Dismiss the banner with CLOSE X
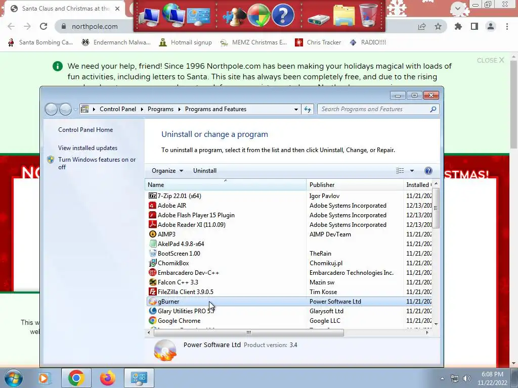The width and height of the screenshot is (518, 388). 490,60
